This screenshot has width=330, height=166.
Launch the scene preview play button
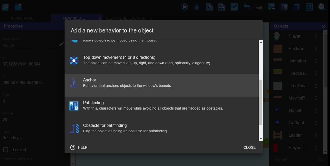184,7
